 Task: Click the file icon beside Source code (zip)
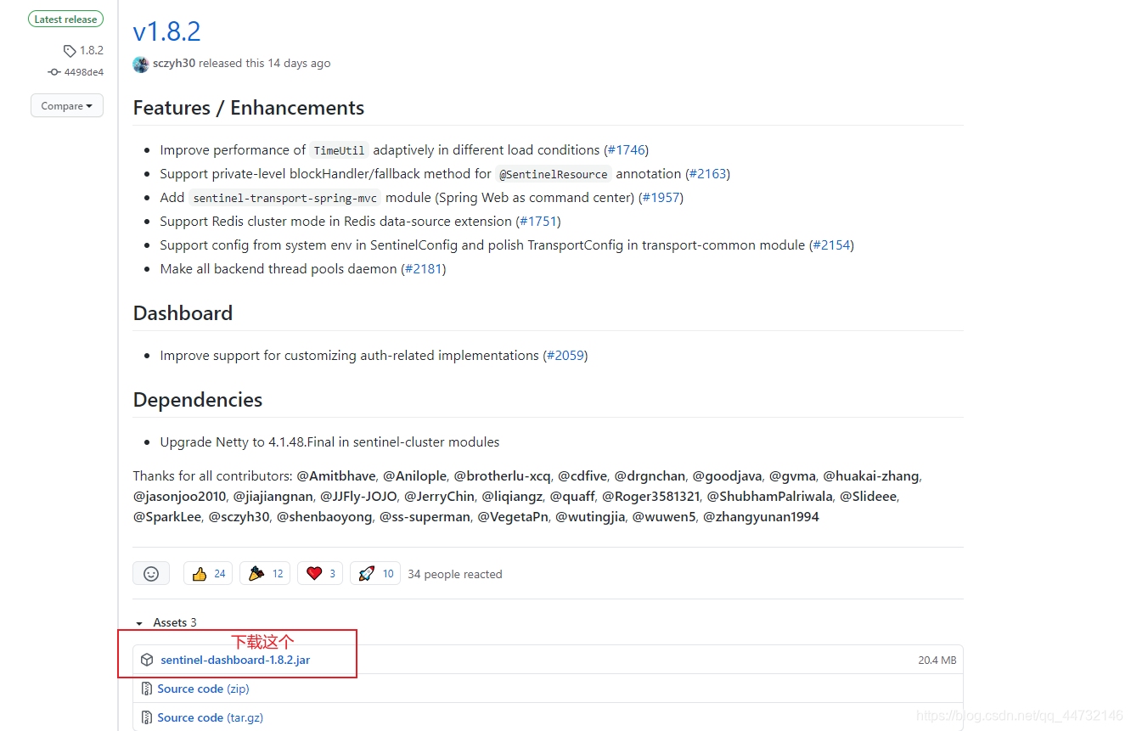coord(147,689)
